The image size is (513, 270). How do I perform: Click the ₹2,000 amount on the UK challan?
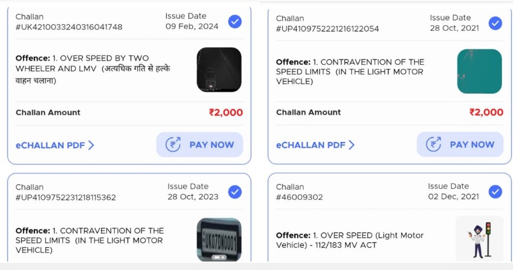225,112
